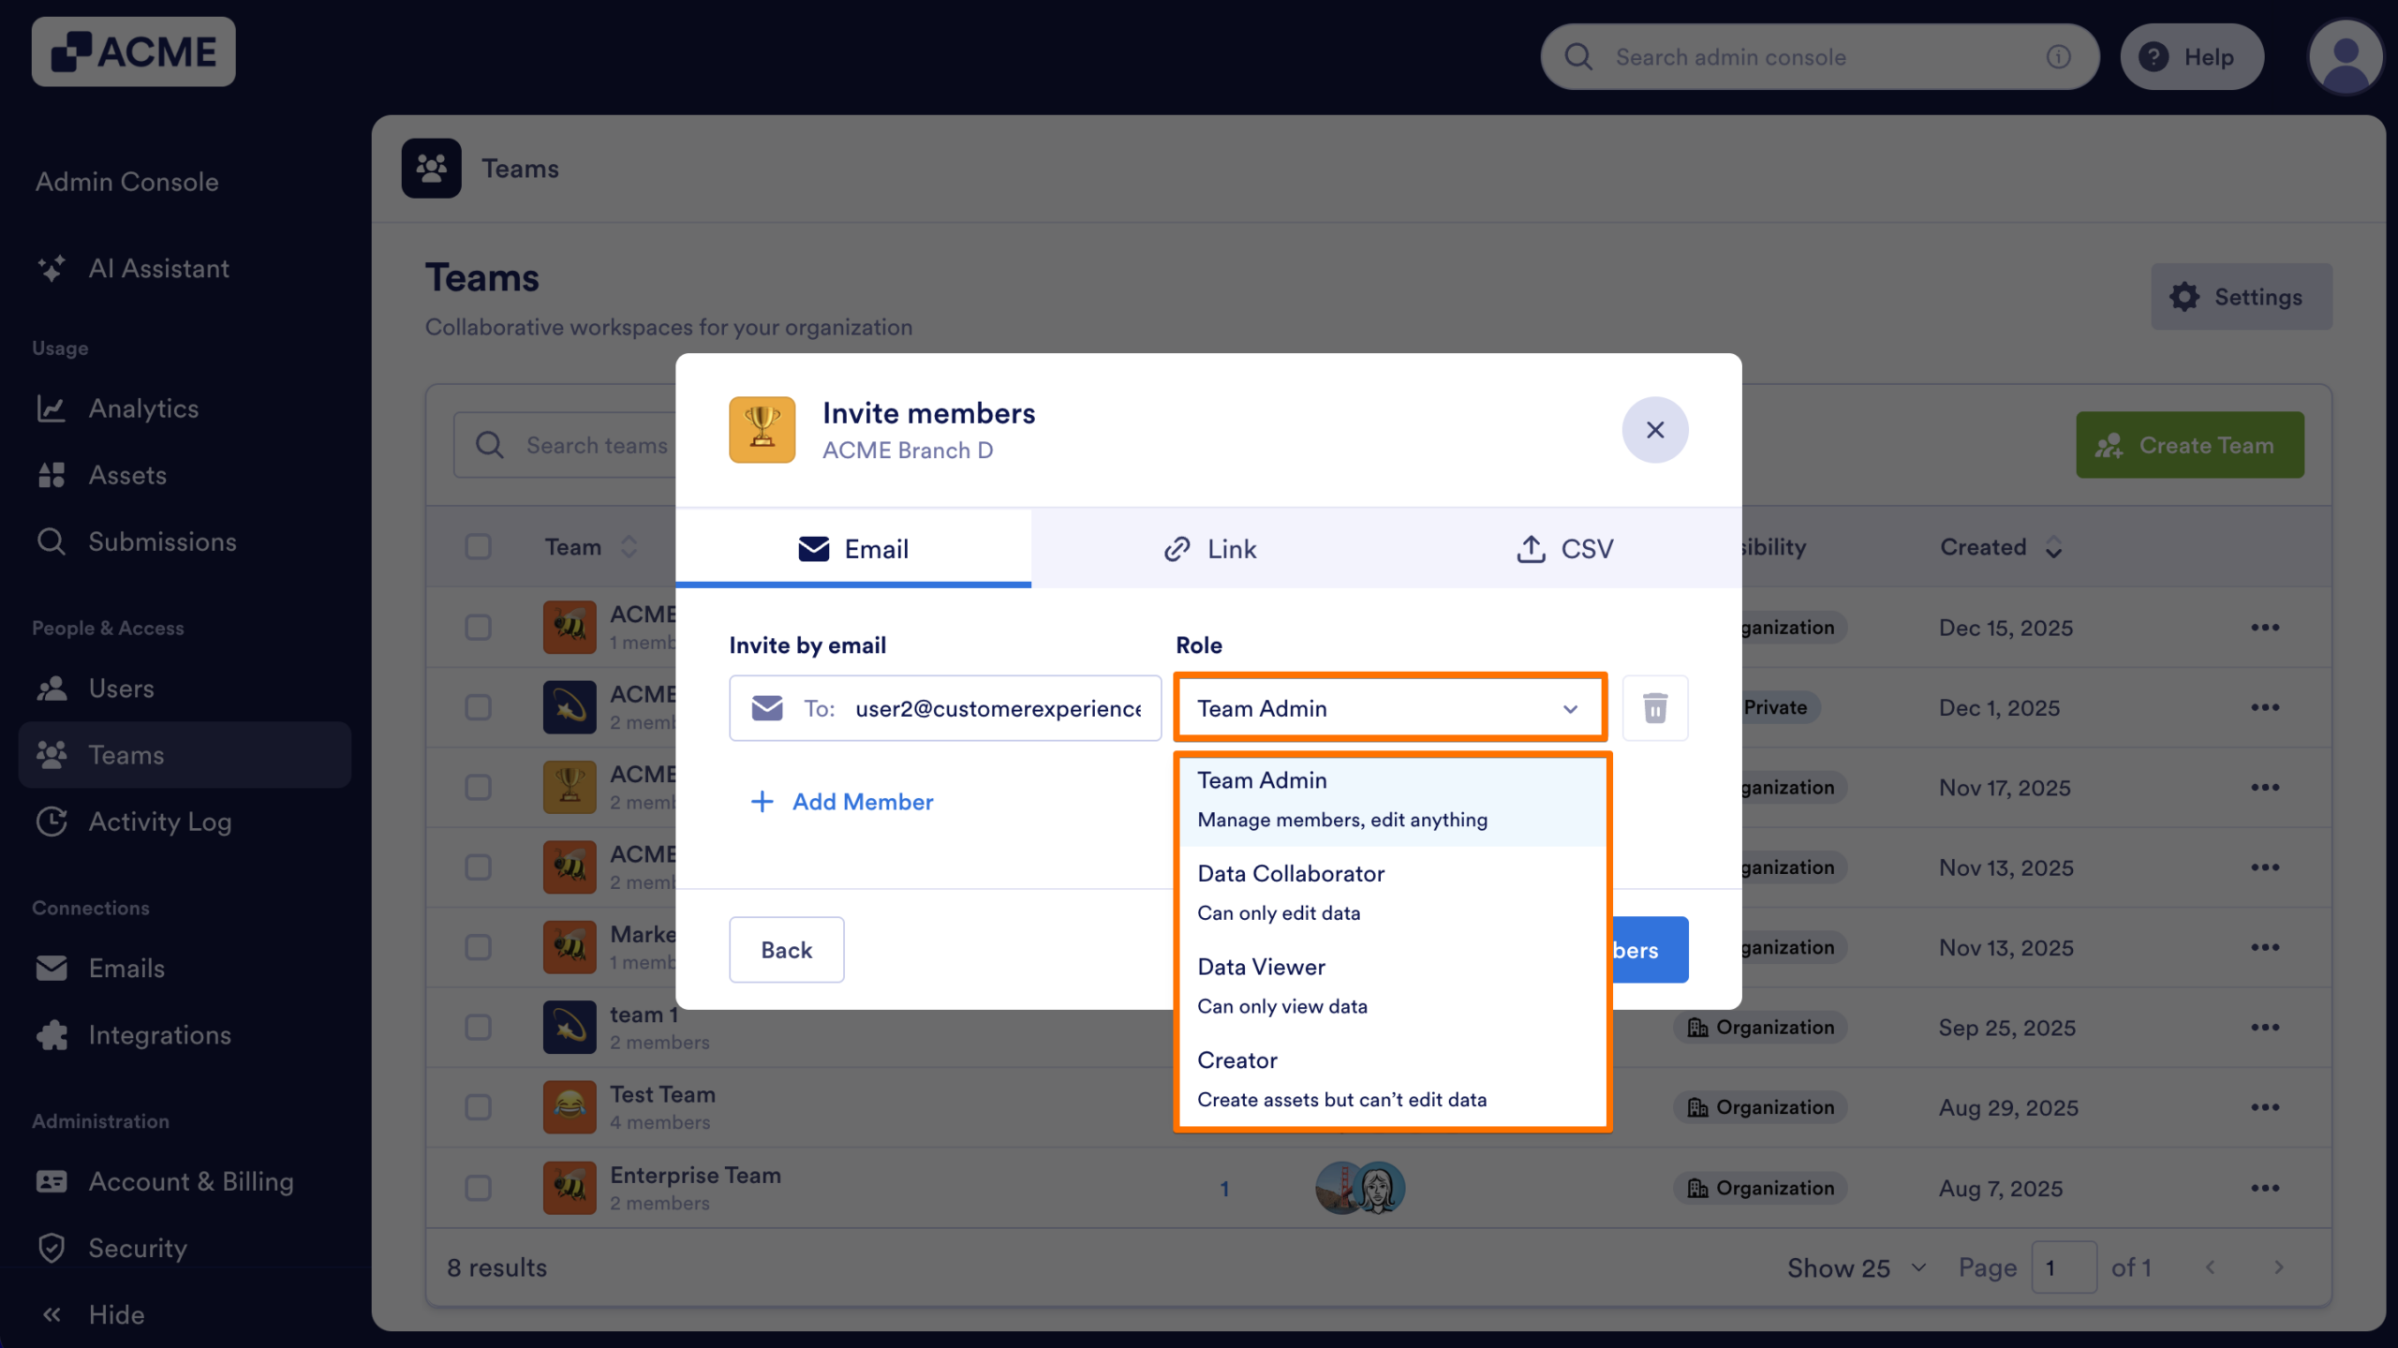Check the select-all teams checkbox in header
Viewport: 2398px width, 1348px height.
tap(478, 546)
